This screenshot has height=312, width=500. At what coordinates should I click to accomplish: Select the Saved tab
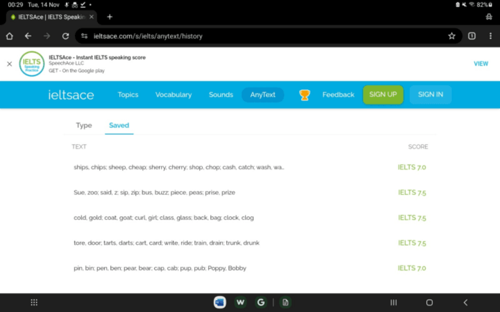(119, 125)
